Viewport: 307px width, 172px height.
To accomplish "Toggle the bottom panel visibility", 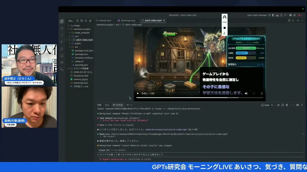I will [x=277, y=15].
